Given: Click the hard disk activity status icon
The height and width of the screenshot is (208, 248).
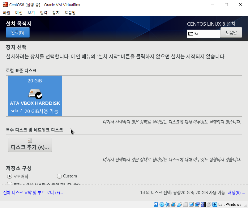Looking at the screenshot, I should 156,204.
